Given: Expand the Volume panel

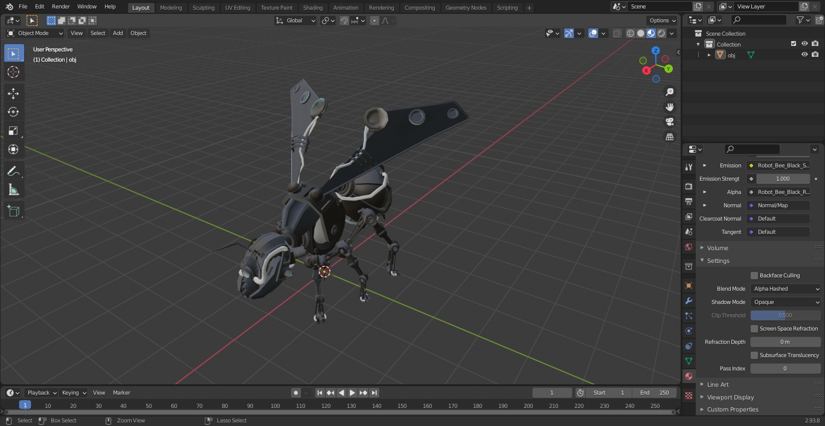Looking at the screenshot, I should tap(717, 248).
